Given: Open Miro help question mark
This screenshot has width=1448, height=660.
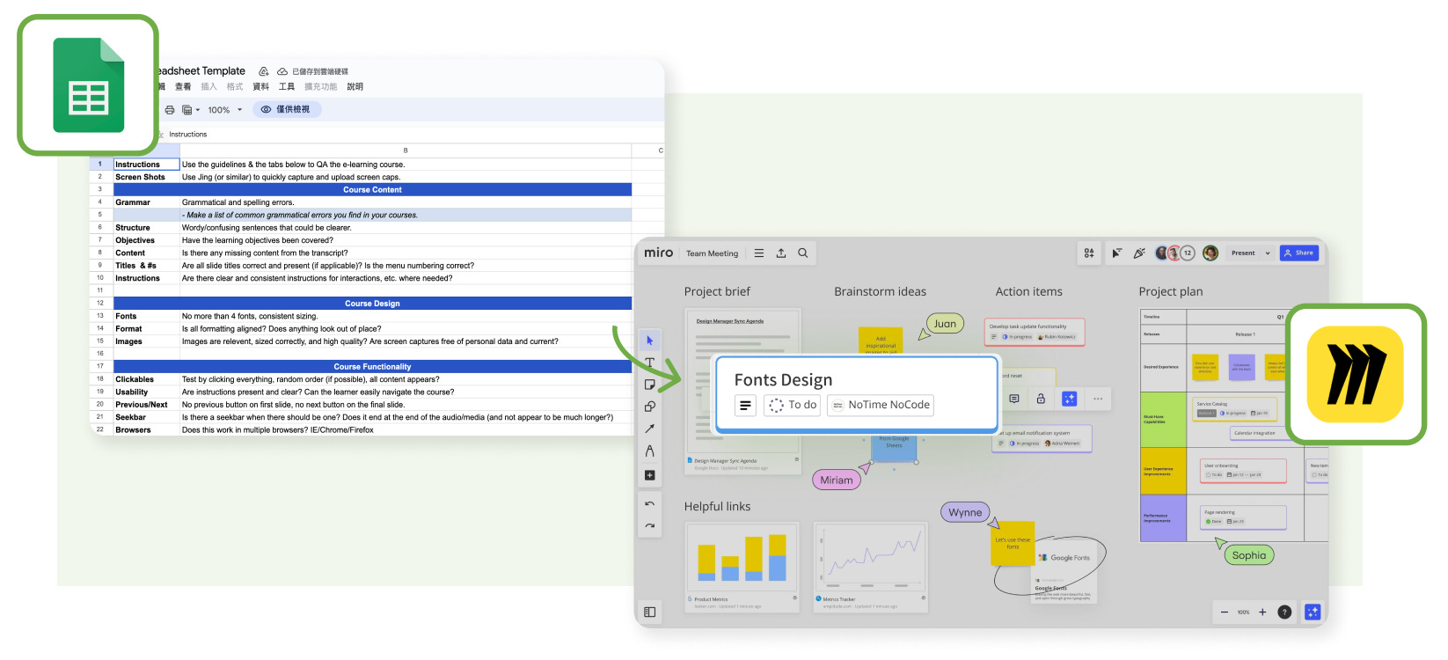Looking at the screenshot, I should 1284,612.
